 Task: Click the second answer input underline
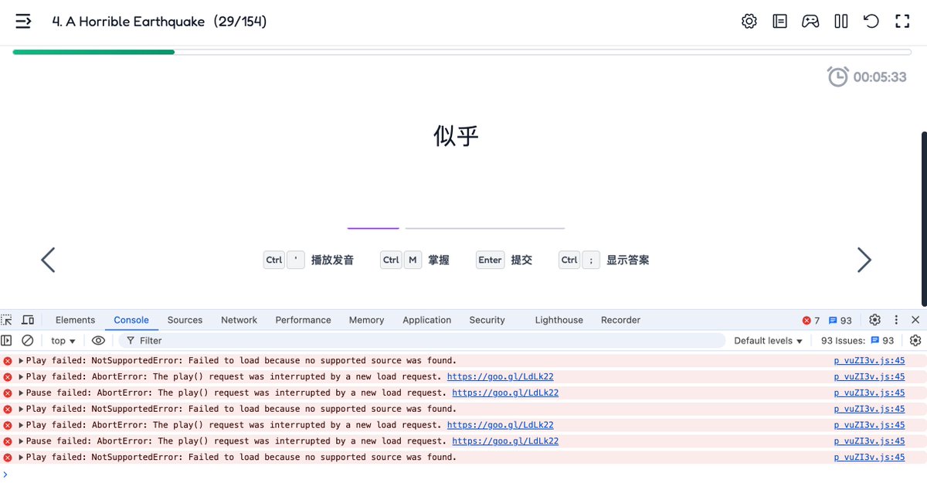coord(485,228)
